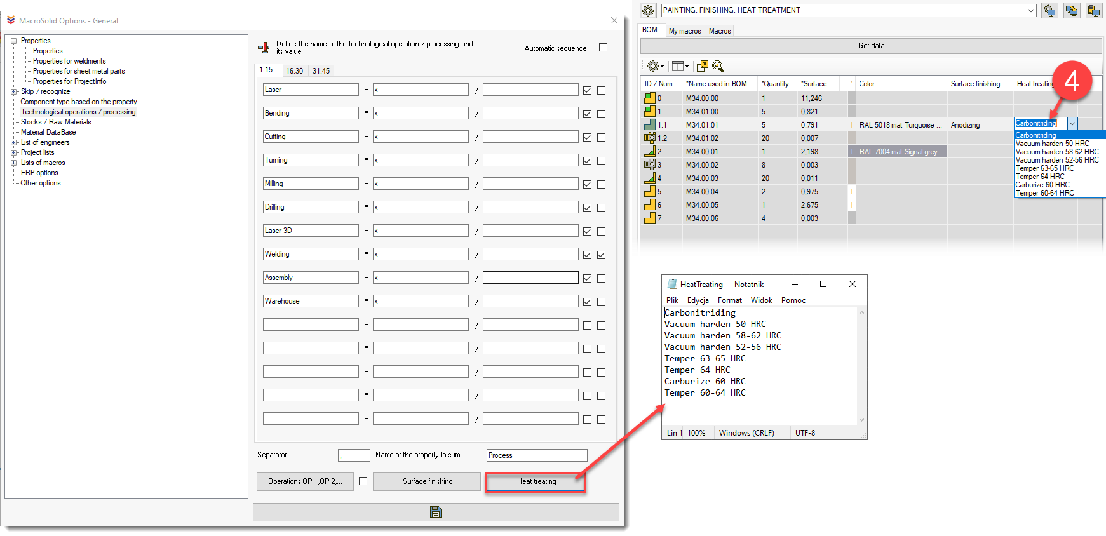Expand the Skip / recognize tree node
This screenshot has height=536, width=1106.
(14, 91)
